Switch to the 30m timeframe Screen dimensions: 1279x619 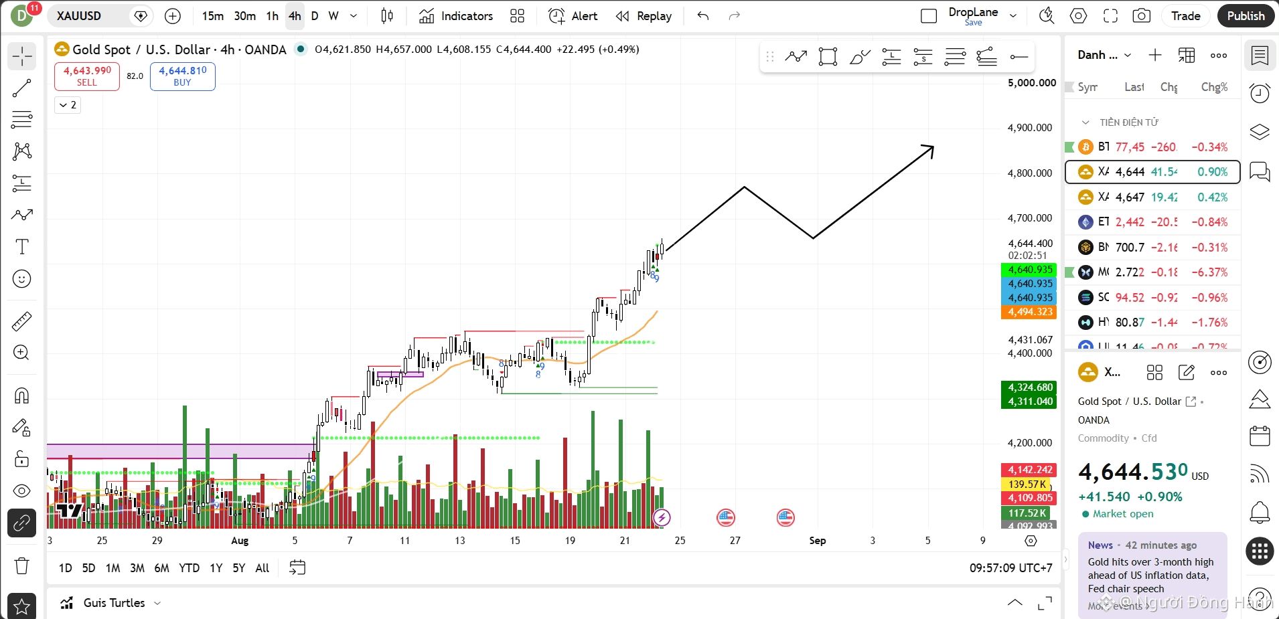point(244,16)
